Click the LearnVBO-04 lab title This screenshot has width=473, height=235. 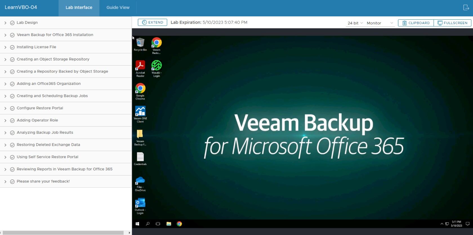[21, 7]
